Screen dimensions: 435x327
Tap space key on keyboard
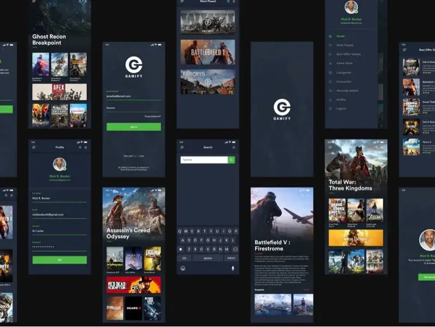[x=208, y=258]
